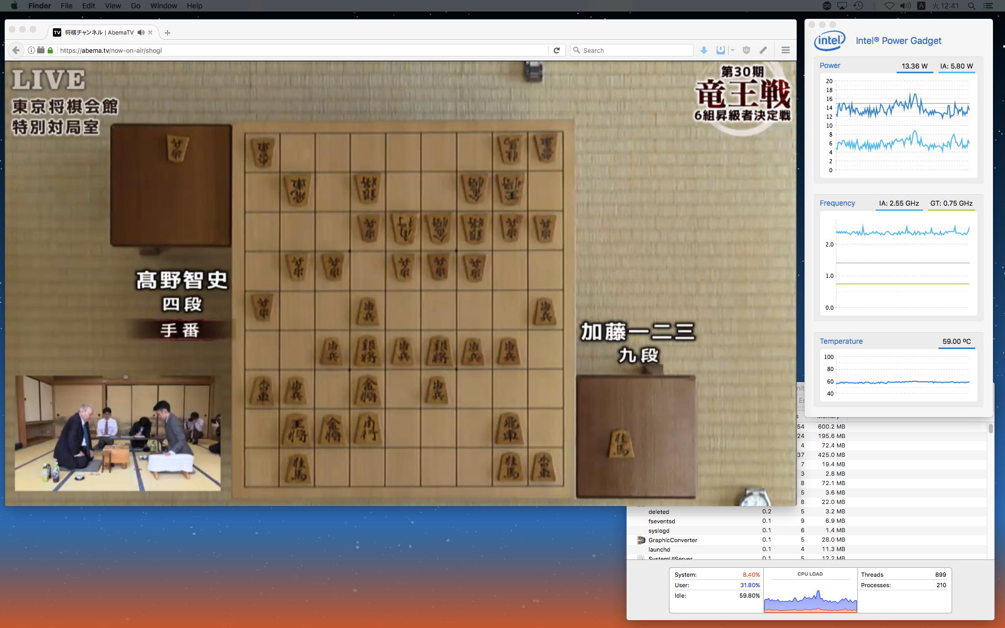Viewport: 1005px width, 628px height.
Task: Open the volume control in the menu bar
Action: click(905, 6)
